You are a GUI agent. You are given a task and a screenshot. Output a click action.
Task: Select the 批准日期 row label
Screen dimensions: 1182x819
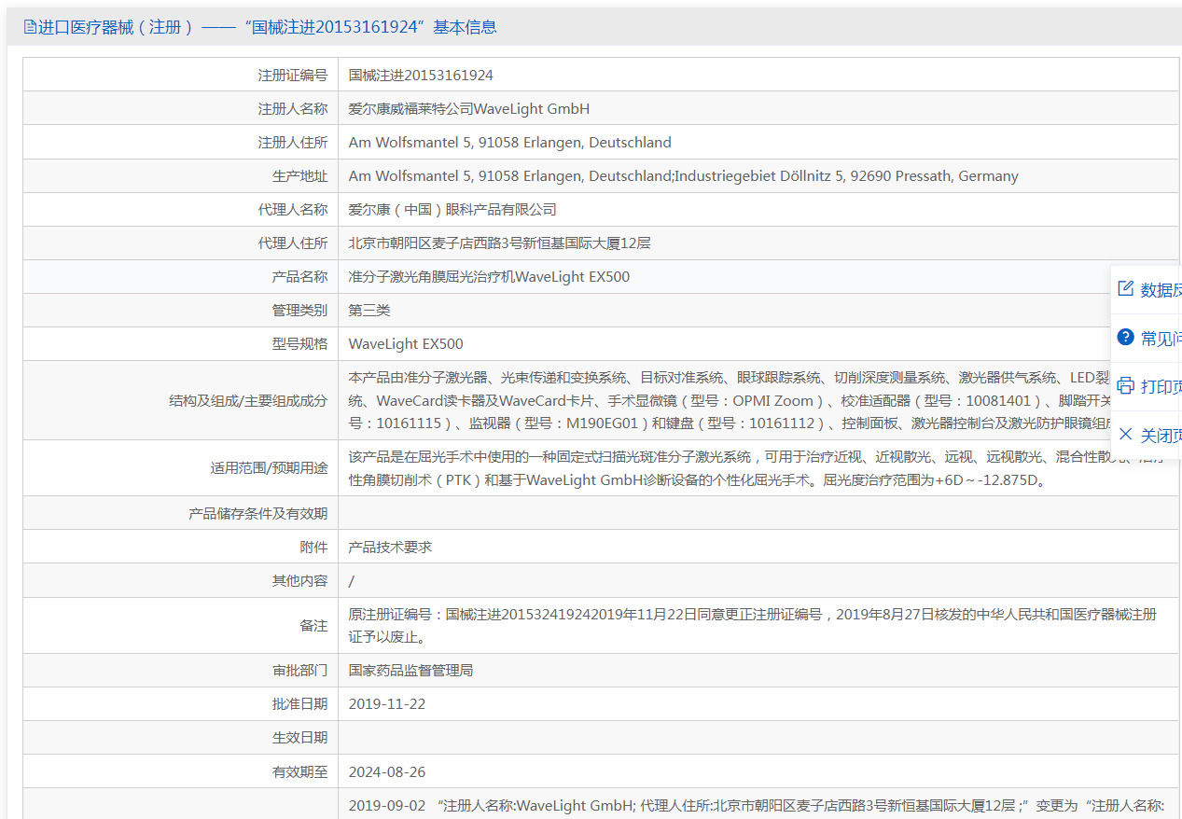pos(299,704)
